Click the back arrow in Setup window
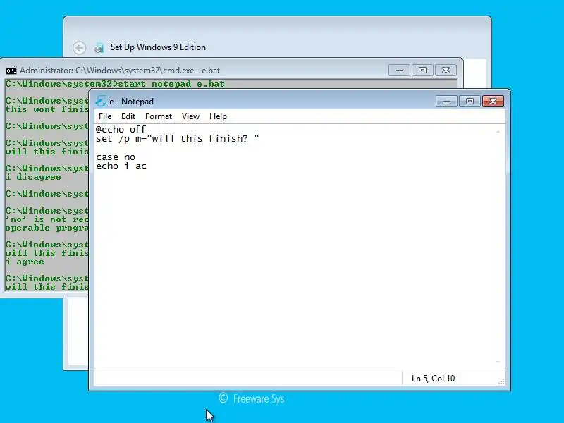Image resolution: width=564 pixels, height=423 pixels. [79, 47]
